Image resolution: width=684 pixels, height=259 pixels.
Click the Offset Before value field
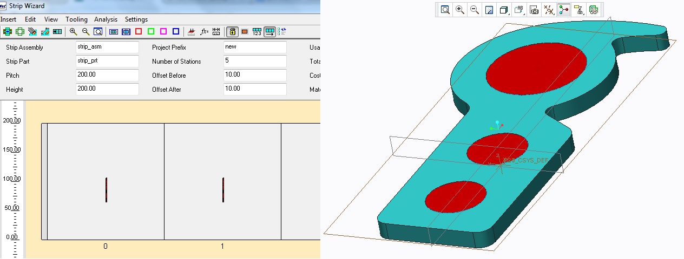coord(255,75)
